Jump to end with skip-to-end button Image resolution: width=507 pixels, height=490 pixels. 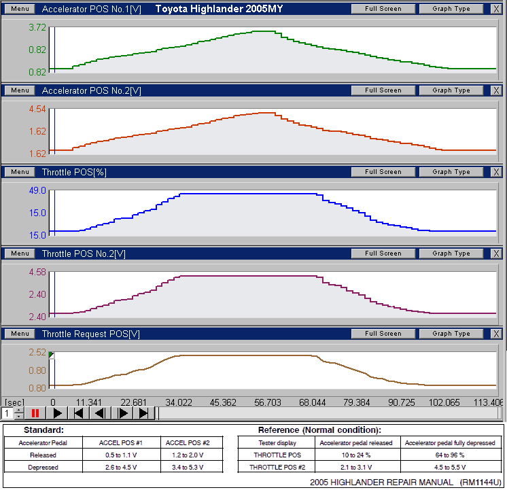[143, 413]
